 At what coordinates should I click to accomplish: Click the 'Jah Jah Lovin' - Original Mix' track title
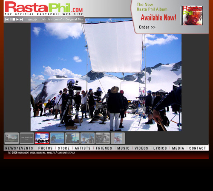[62, 20]
